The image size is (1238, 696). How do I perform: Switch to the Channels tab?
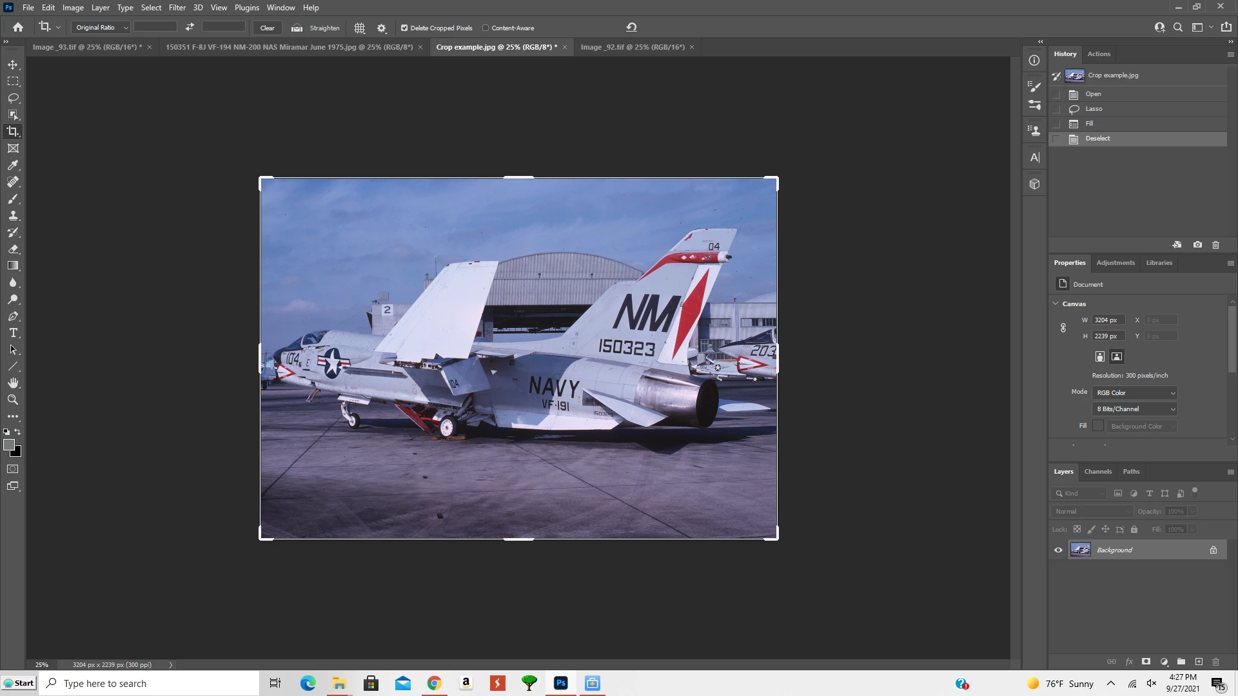click(1097, 471)
